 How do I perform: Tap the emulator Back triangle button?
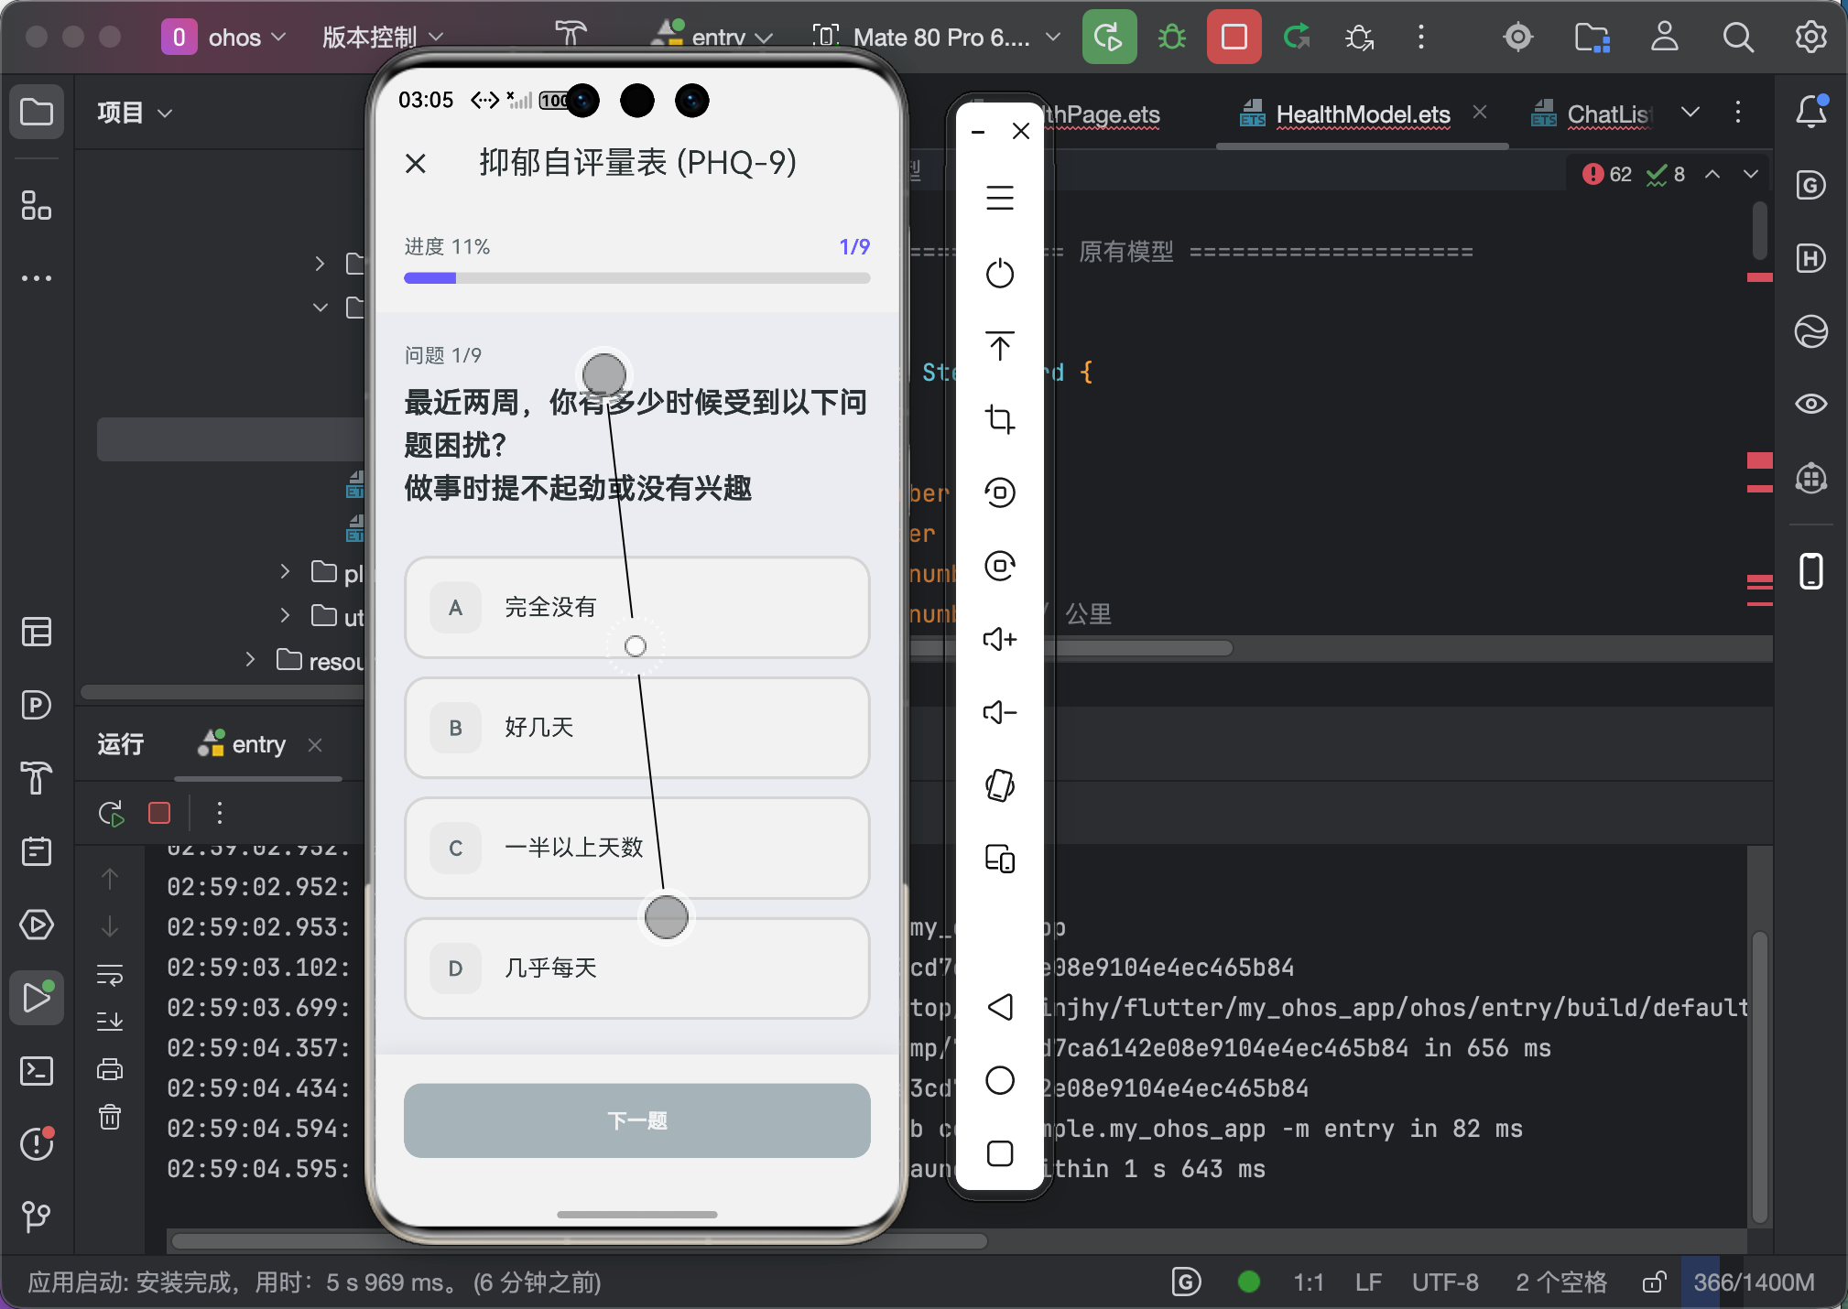tap(1000, 1007)
